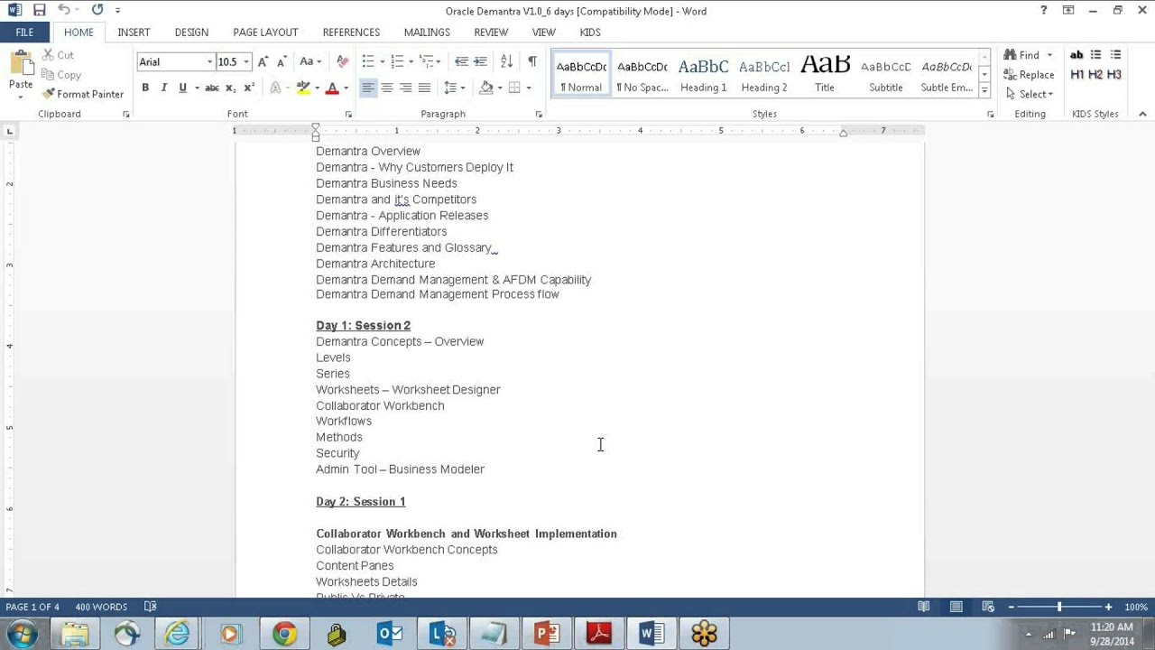
Task: Apply the yellow text highlight color
Action: click(x=303, y=88)
